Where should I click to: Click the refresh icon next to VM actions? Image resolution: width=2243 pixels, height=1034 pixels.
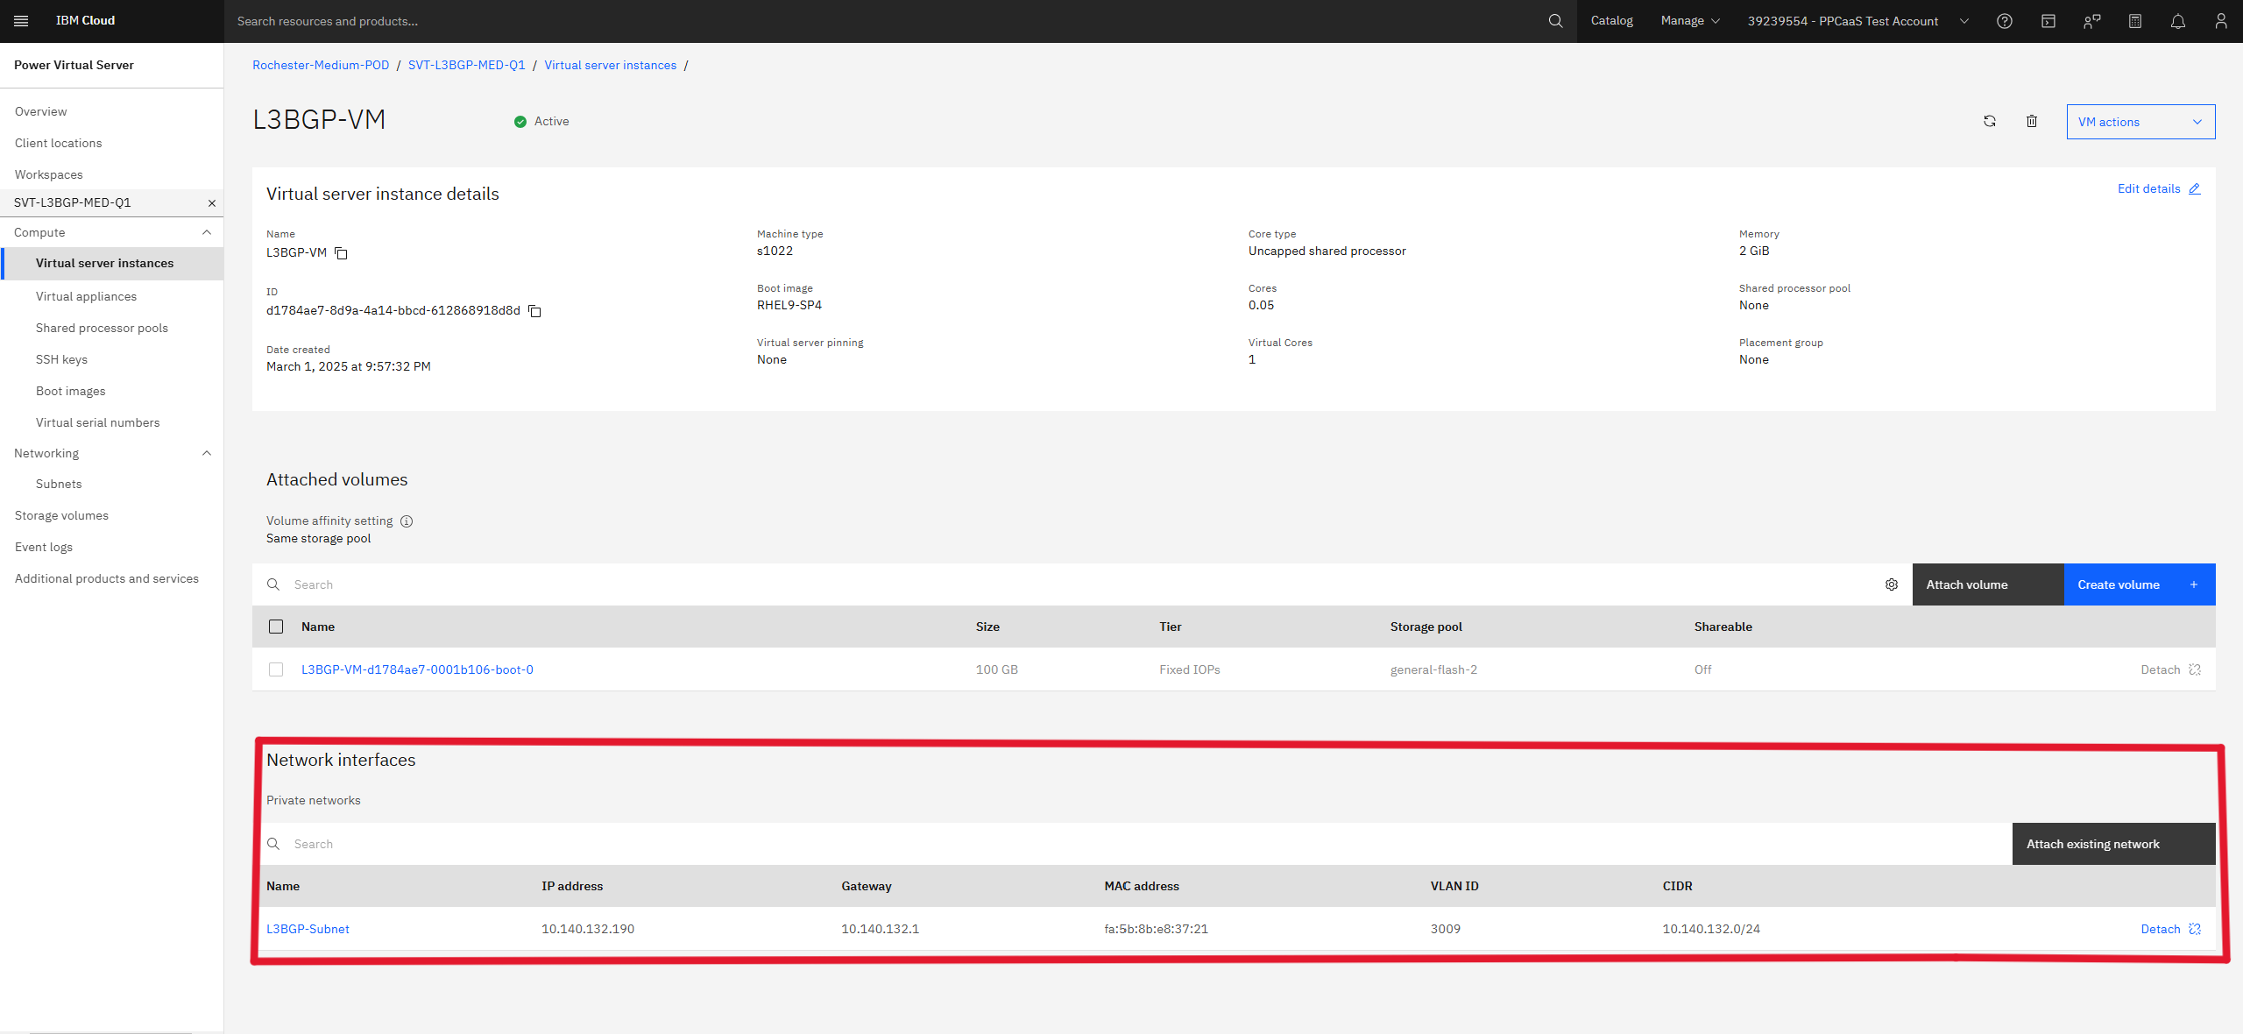[1990, 121]
